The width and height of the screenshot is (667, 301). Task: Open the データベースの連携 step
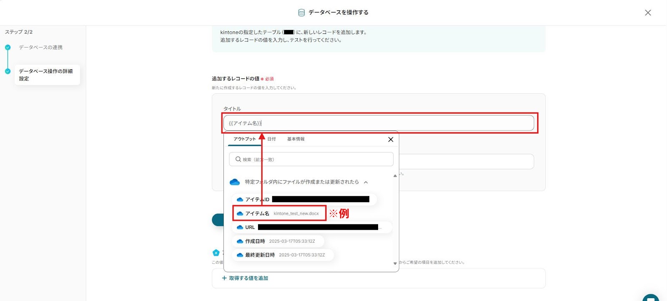(40, 48)
